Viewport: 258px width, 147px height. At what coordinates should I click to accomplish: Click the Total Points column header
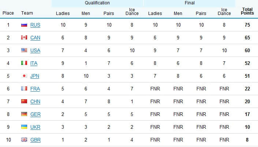[247, 11]
